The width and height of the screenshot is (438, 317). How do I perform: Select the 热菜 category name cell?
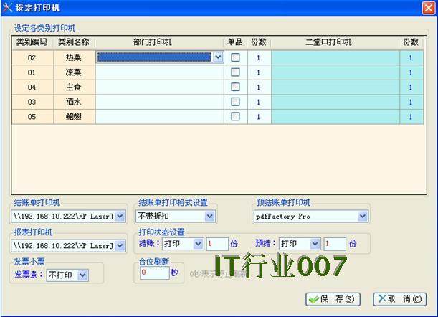click(x=74, y=57)
